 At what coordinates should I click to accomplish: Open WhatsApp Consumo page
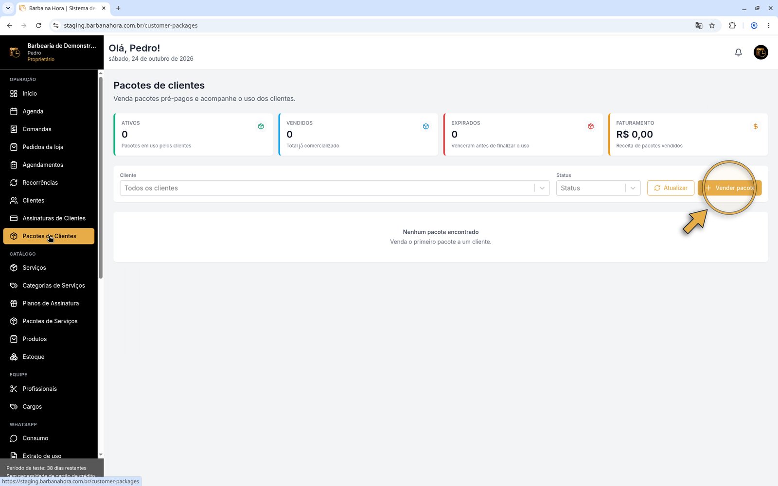pos(49,438)
